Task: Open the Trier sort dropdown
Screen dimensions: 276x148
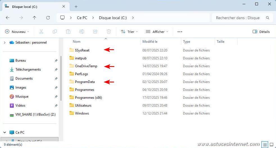Action: [129, 32]
